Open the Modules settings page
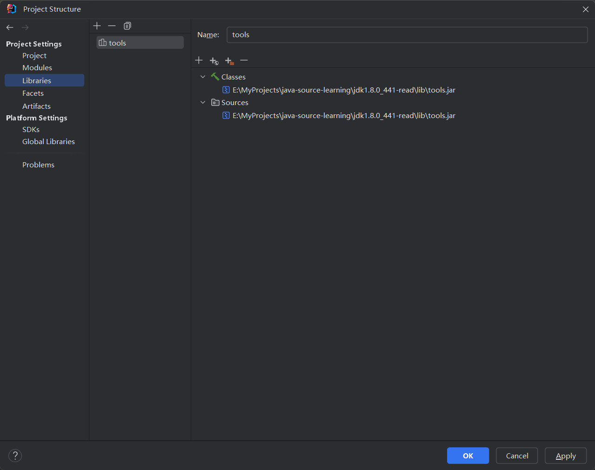This screenshot has width=595, height=470. [37, 68]
